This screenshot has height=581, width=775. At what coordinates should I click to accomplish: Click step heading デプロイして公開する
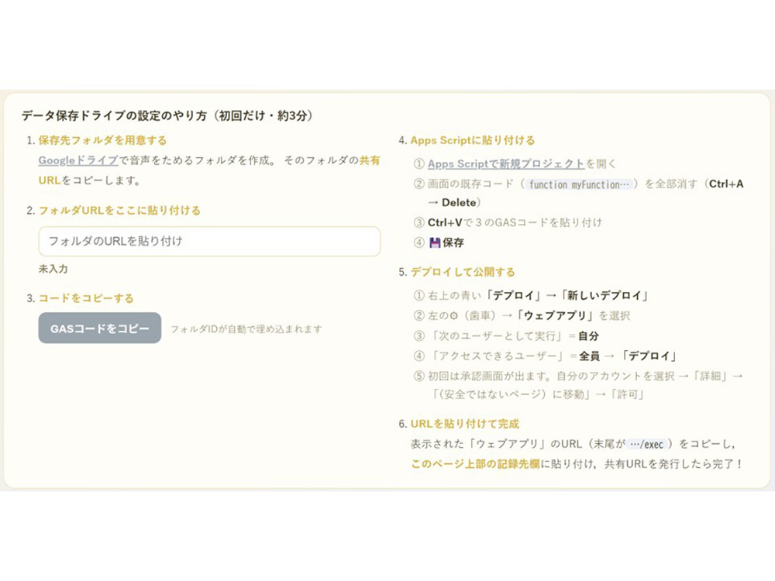tap(463, 272)
